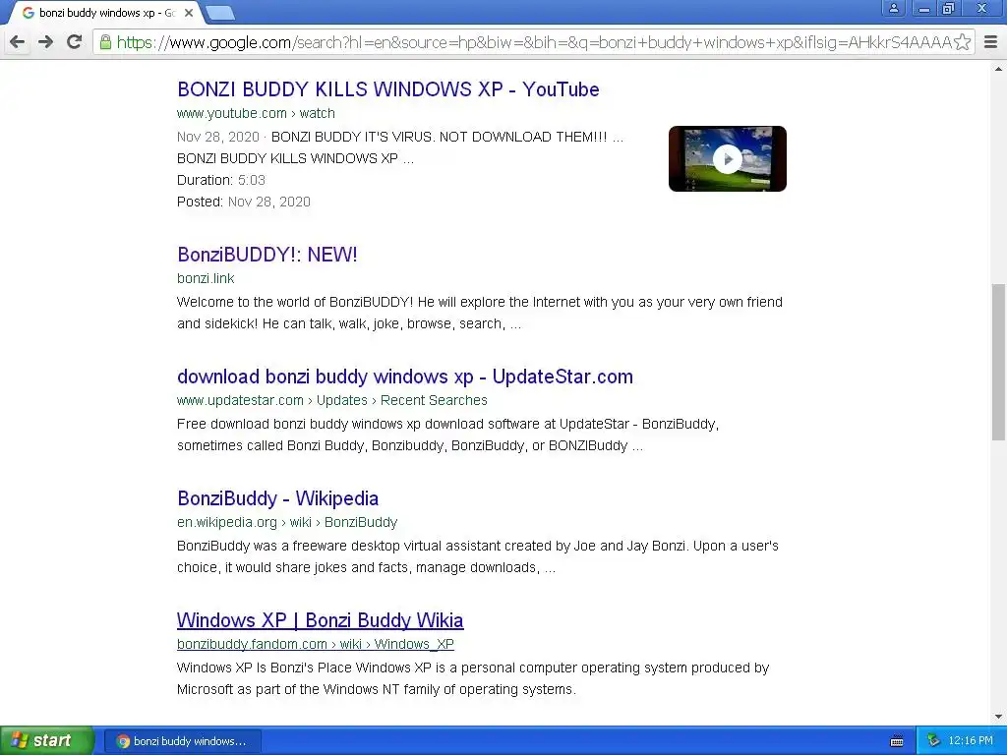Click the bonzi.link URL text

206,278
